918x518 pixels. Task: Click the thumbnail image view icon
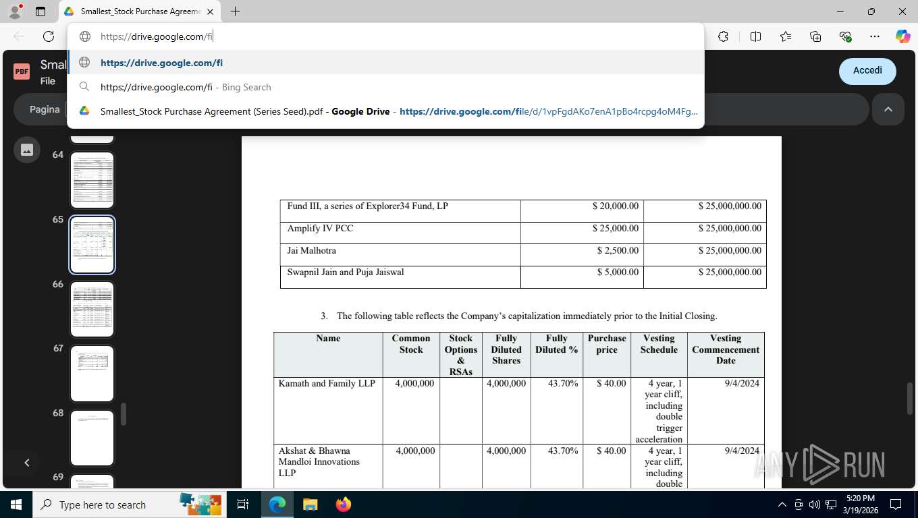[27, 150]
